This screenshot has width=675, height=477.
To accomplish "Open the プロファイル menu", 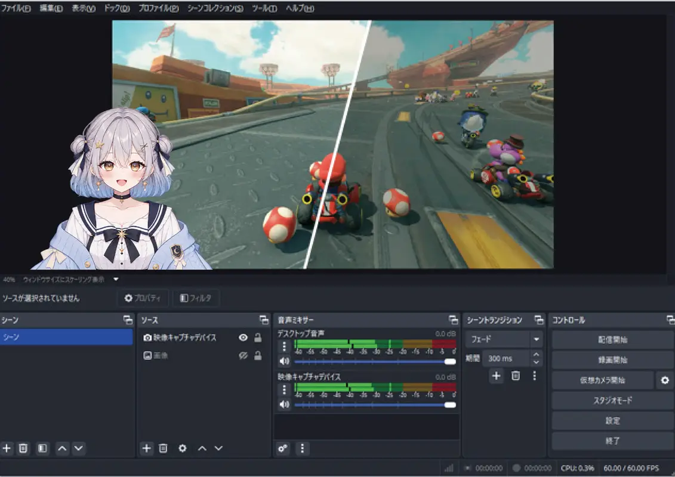I will coord(158,8).
